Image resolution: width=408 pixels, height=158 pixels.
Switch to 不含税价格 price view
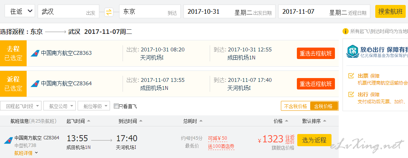pyautogui.click(x=296, y=106)
